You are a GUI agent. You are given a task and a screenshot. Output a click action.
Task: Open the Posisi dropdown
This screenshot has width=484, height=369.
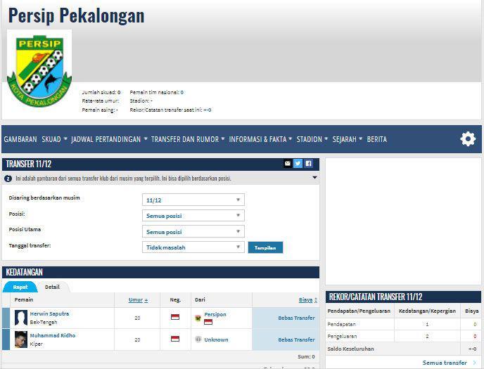click(x=193, y=216)
